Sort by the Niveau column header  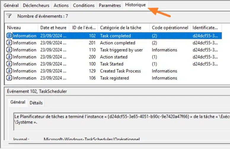(x=21, y=28)
